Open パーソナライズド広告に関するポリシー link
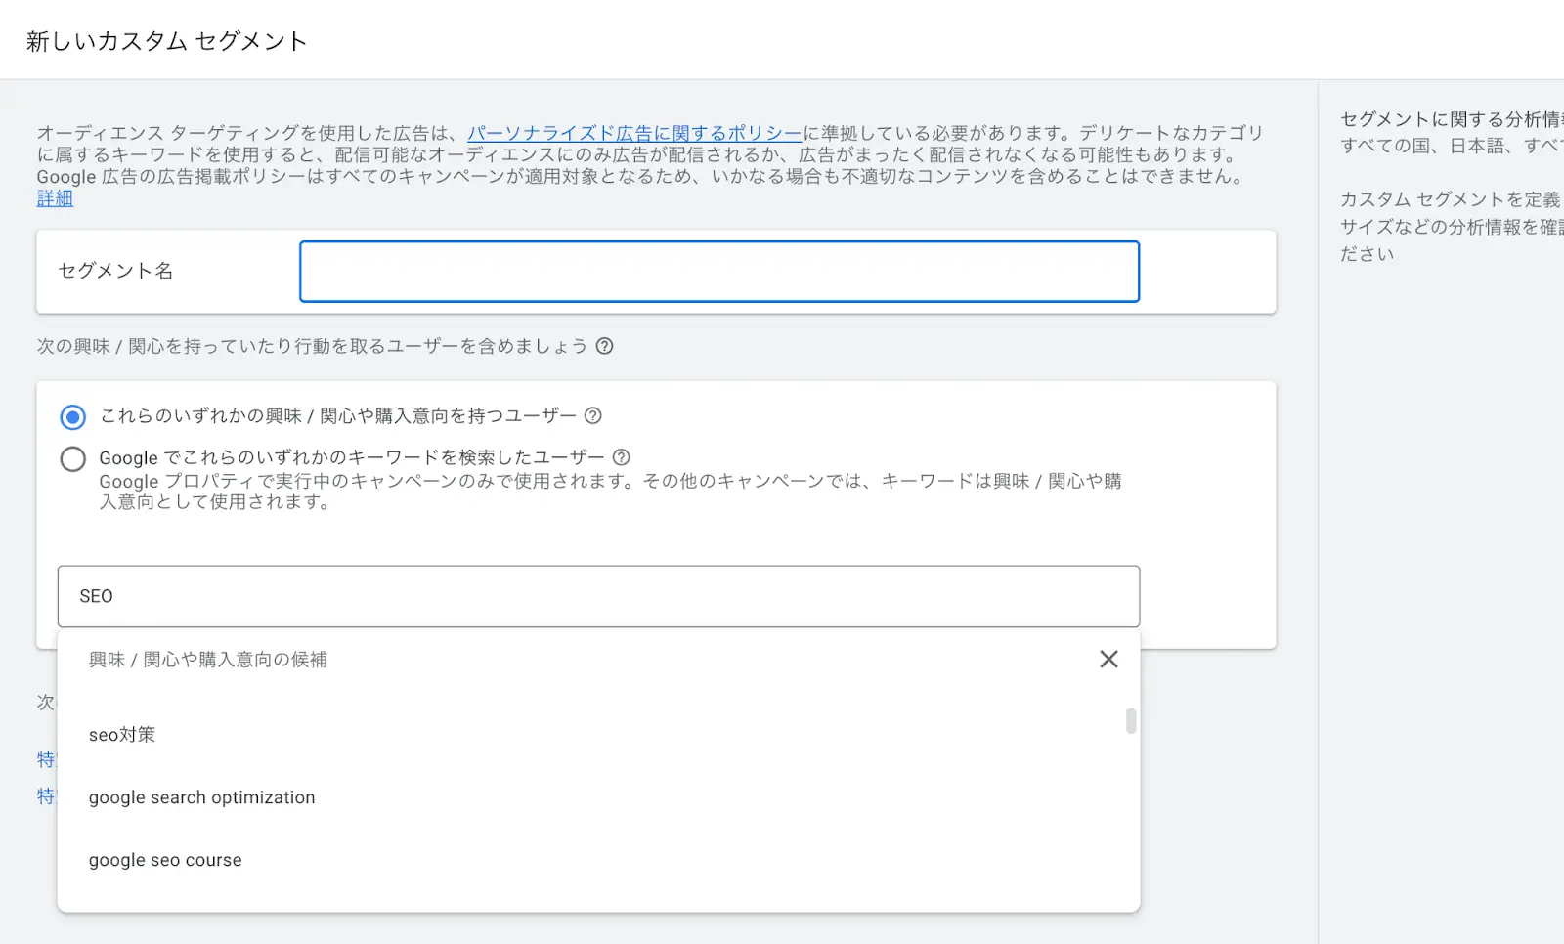 coord(633,133)
